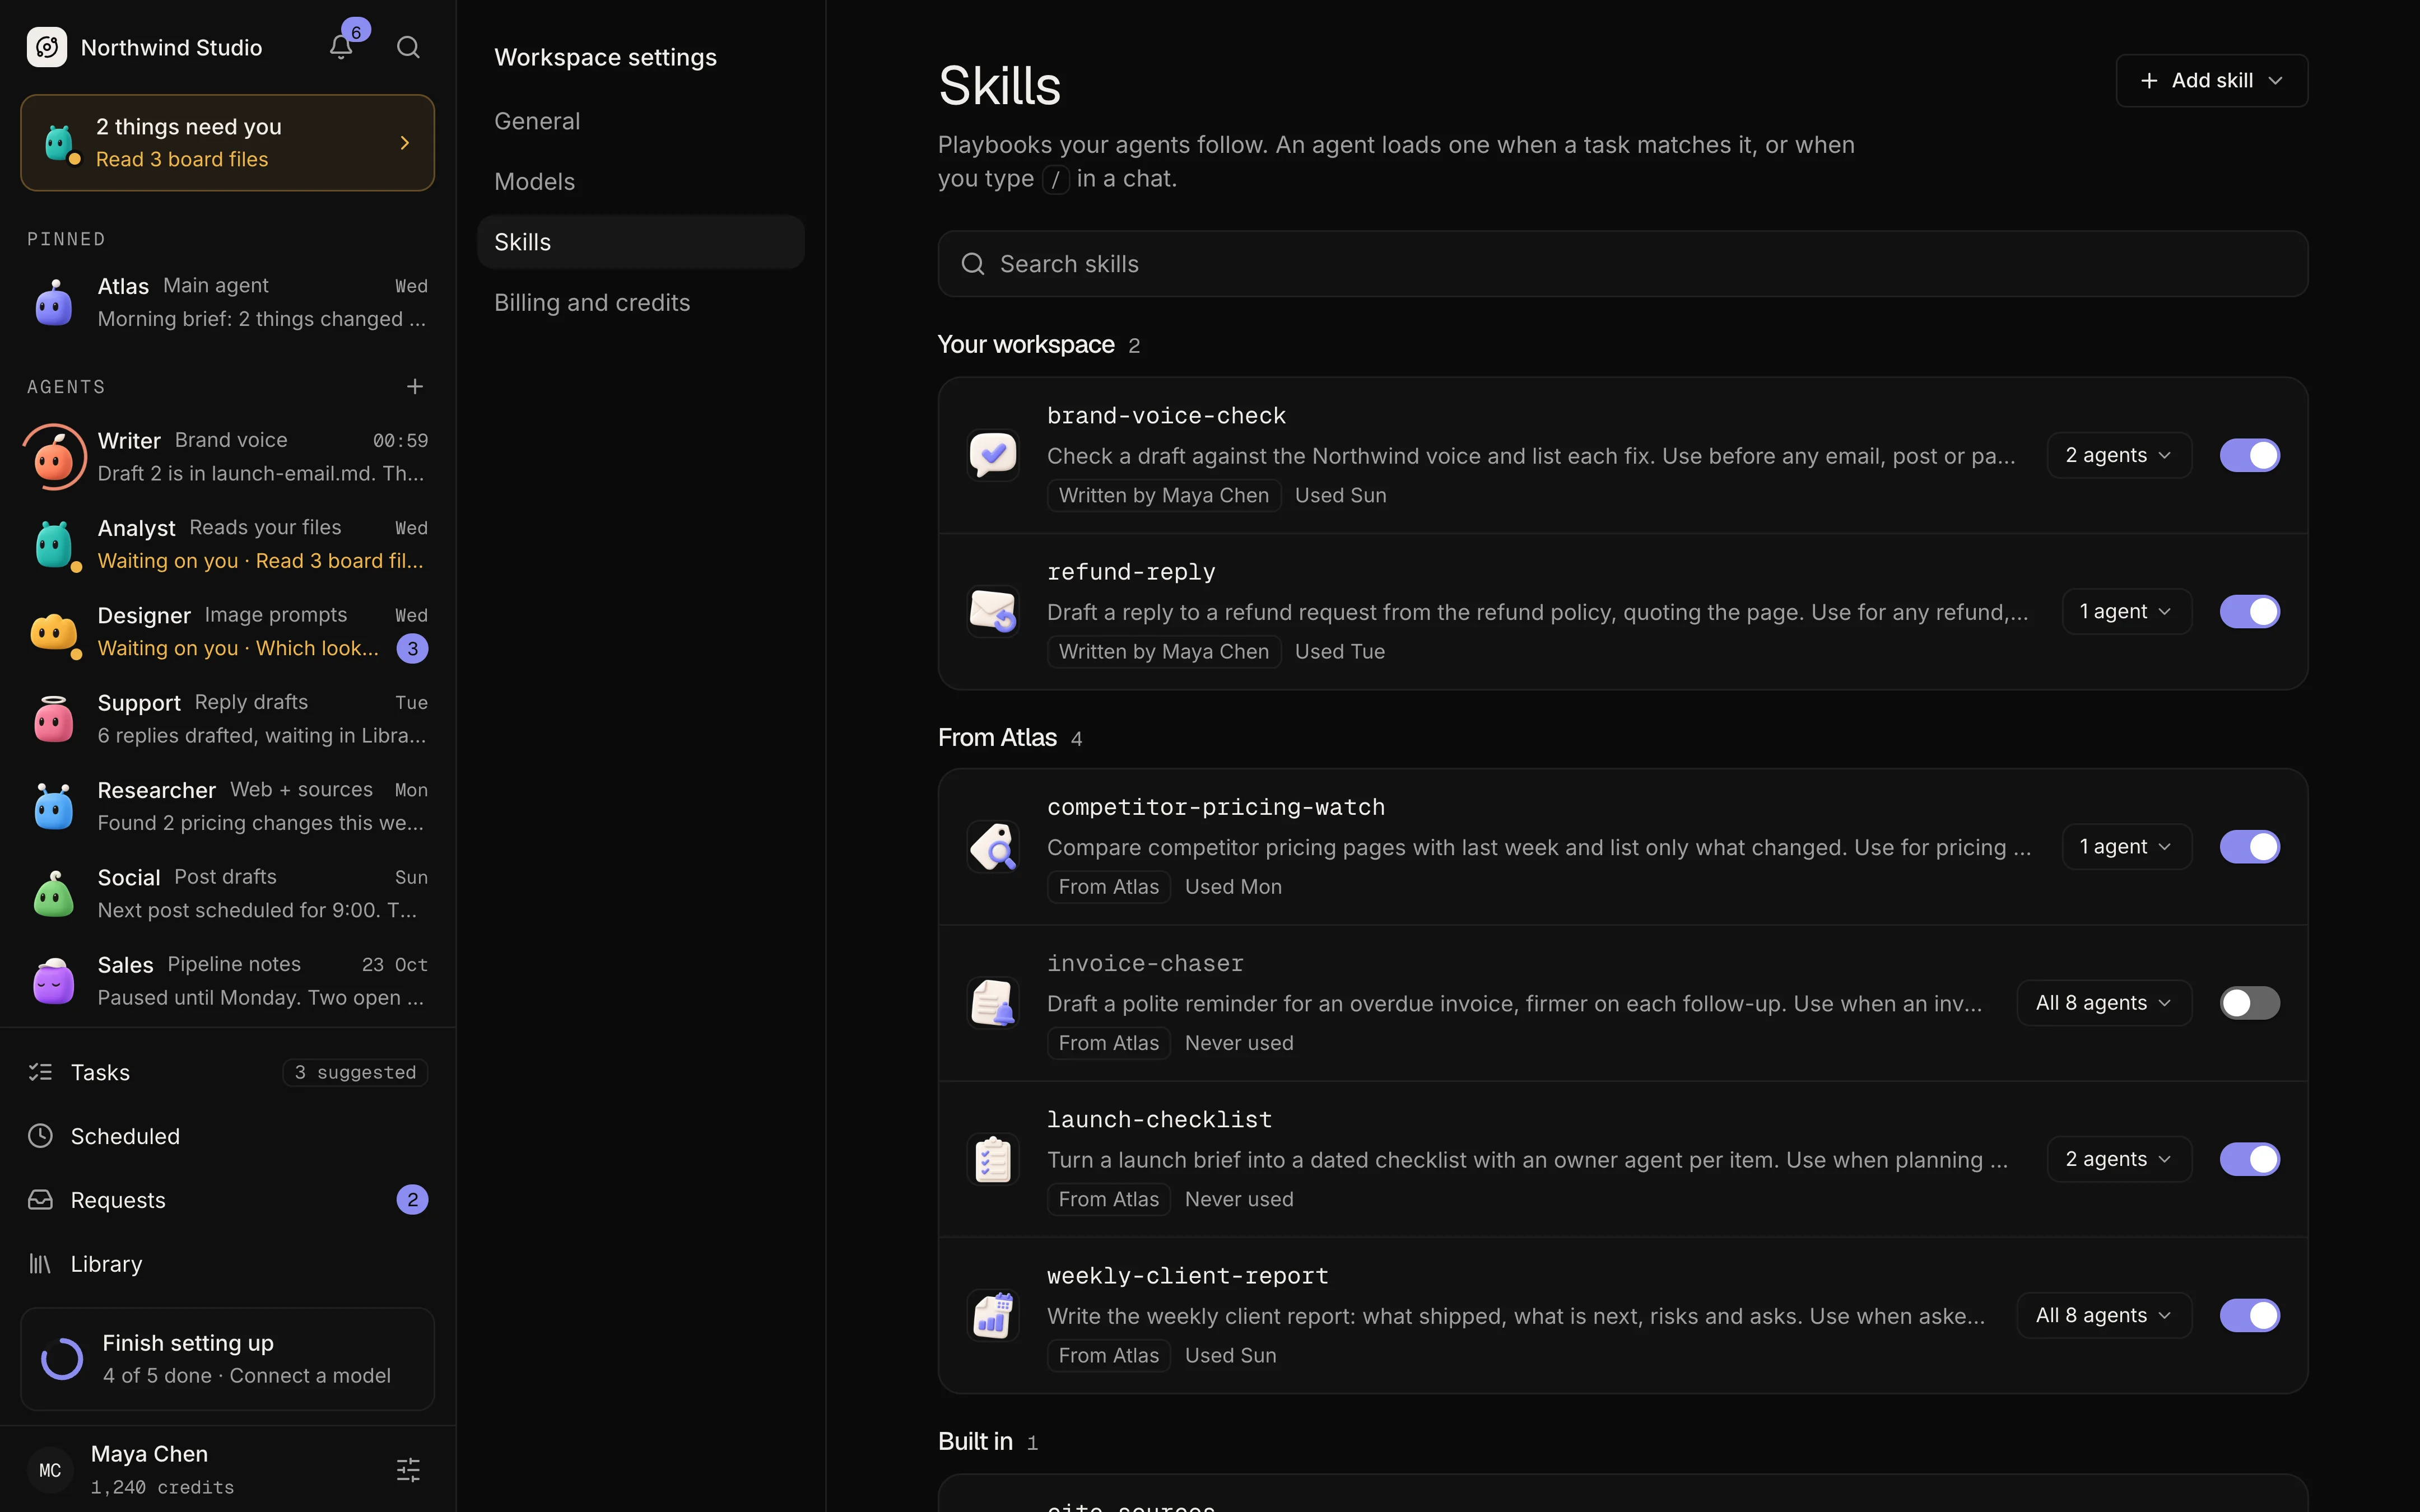This screenshot has height=1512, width=2420.
Task: Click the Requests inbox icon
Action: (40, 1200)
